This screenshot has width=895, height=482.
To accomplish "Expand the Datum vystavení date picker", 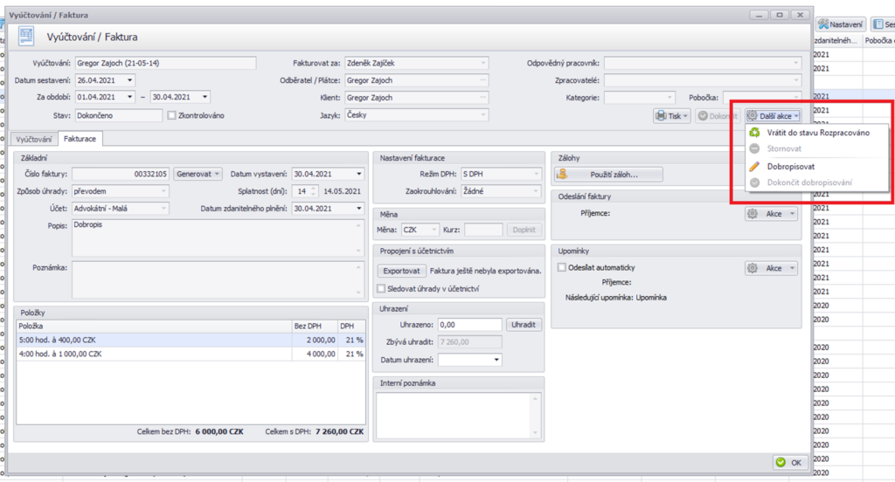I will [358, 174].
